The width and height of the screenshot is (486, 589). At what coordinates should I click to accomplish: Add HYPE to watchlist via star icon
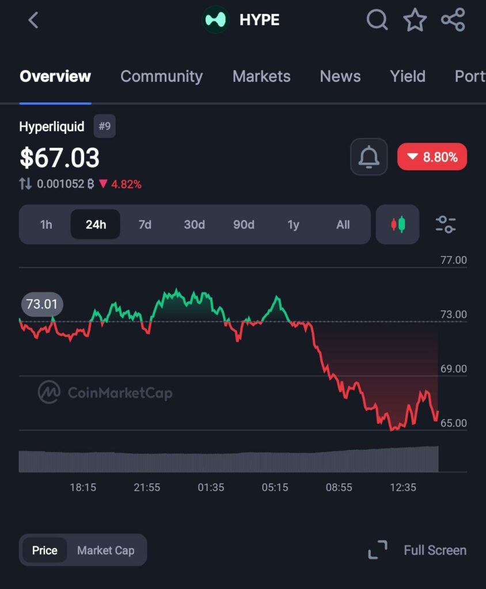coord(415,20)
